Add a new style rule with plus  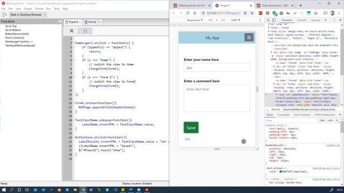[x=337, y=121]
